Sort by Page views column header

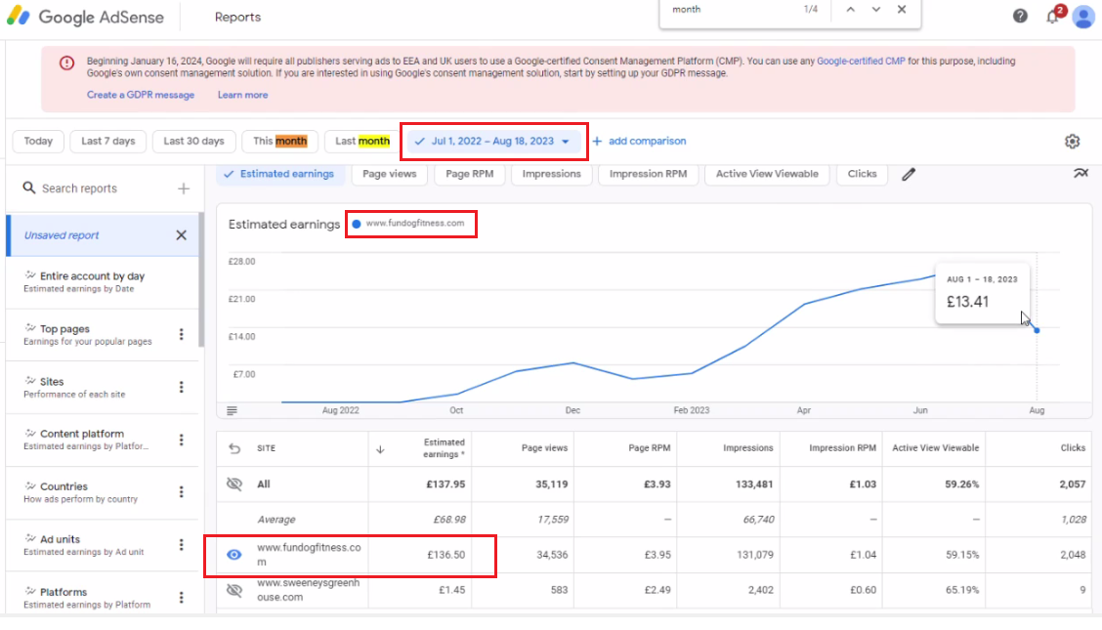click(x=544, y=448)
